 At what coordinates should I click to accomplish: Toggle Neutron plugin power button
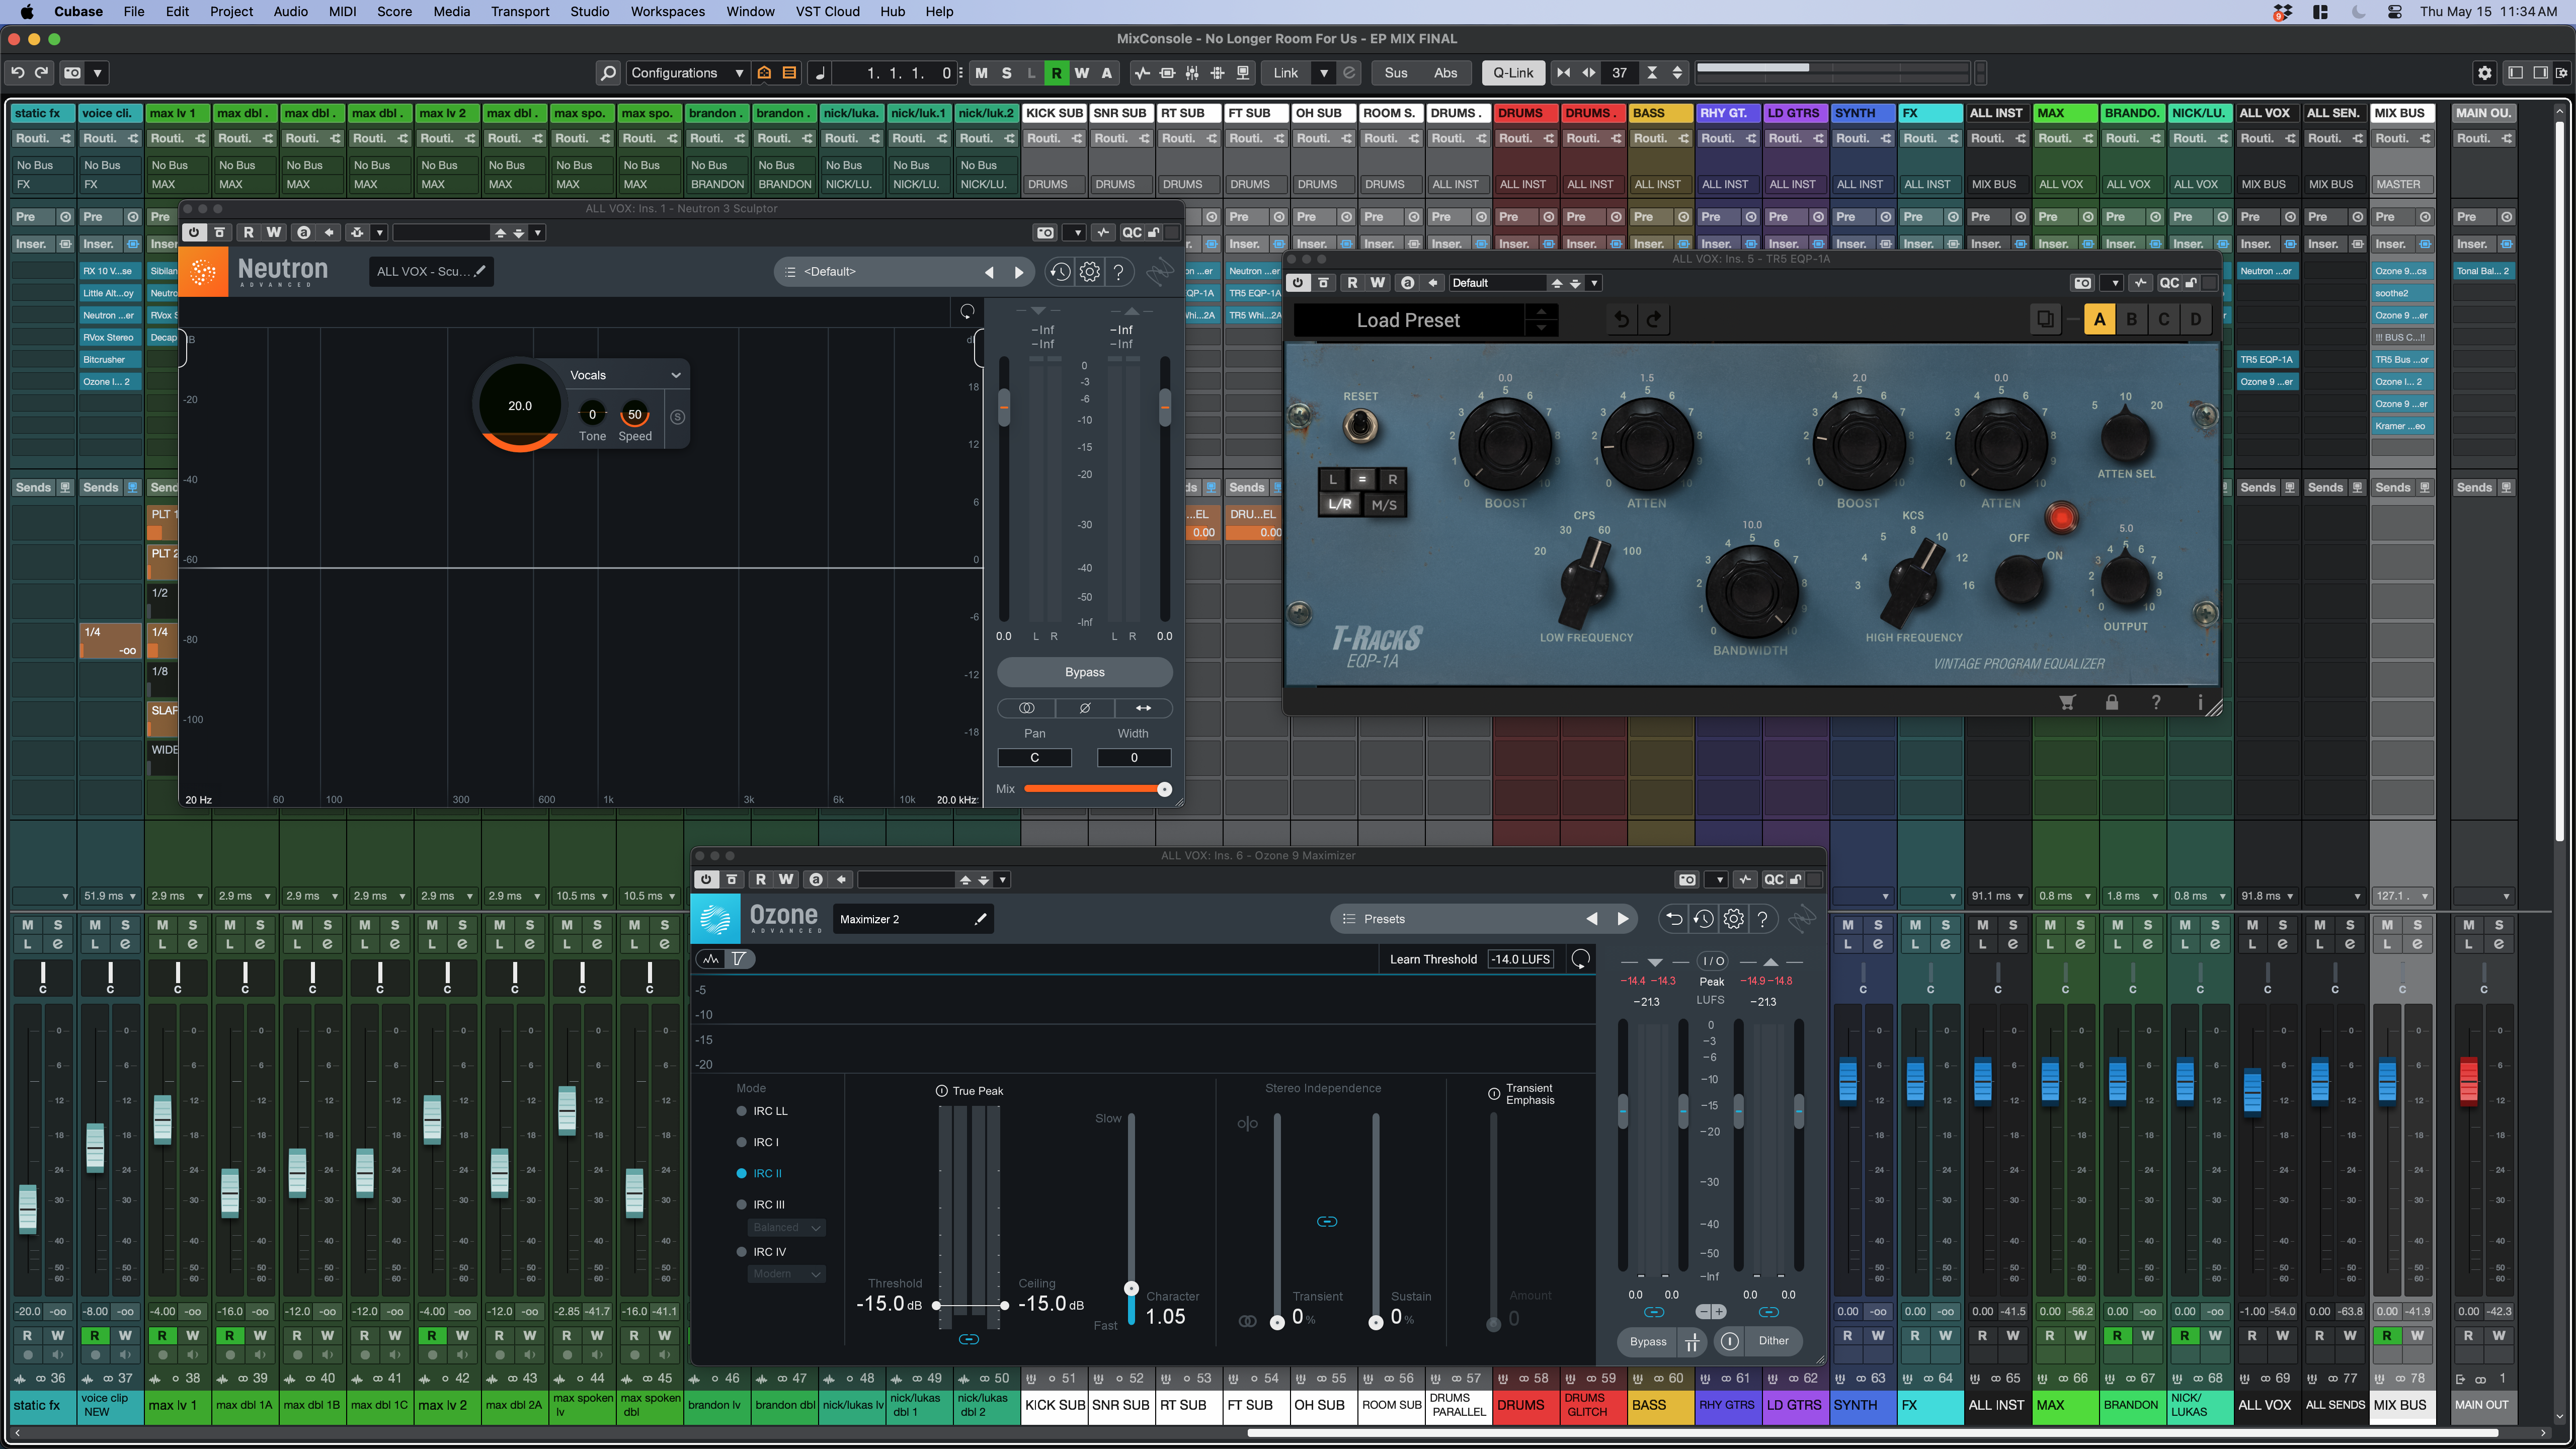pyautogui.click(x=194, y=233)
